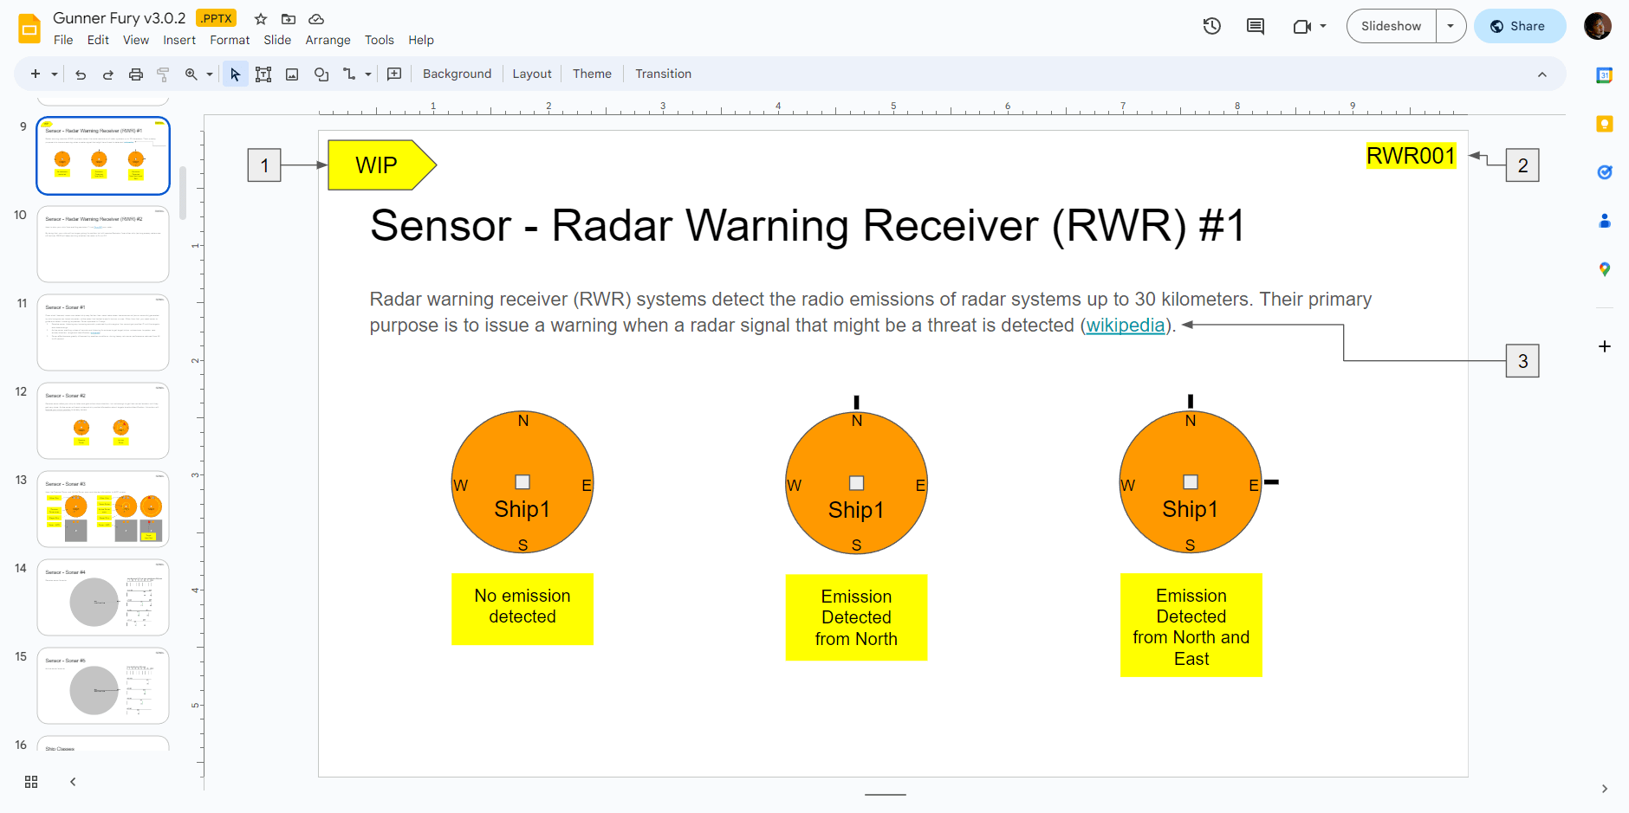Collapse the filmstrip panel
Viewport: 1629px width, 813px height.
73,782
